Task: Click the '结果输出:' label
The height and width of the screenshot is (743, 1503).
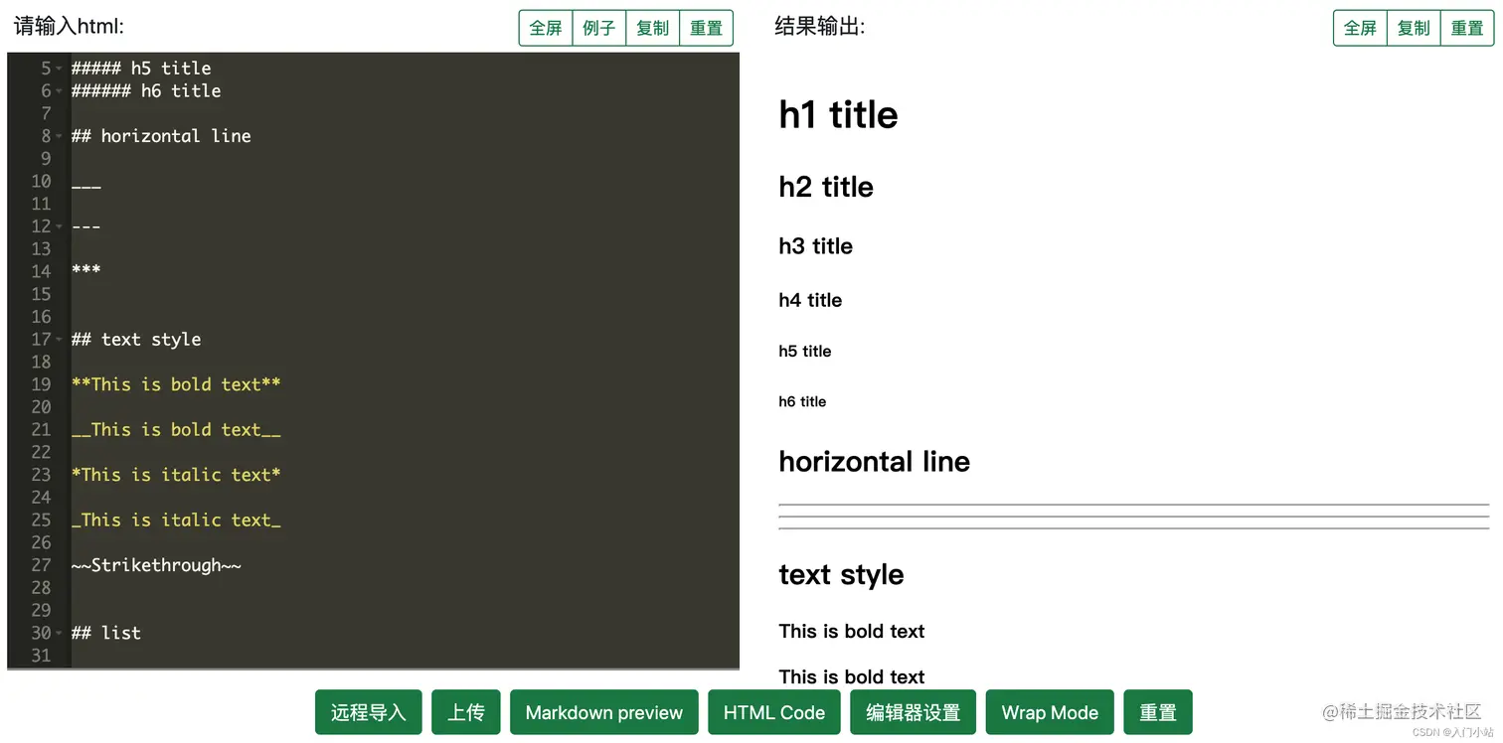Action: coord(820,27)
